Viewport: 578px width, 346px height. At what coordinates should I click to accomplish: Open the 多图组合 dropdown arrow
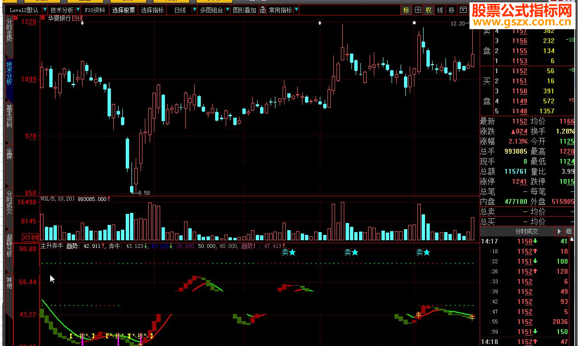[x=227, y=10]
